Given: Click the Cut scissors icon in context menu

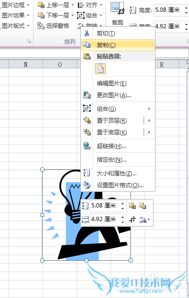Looking at the screenshot, I should point(87,33).
